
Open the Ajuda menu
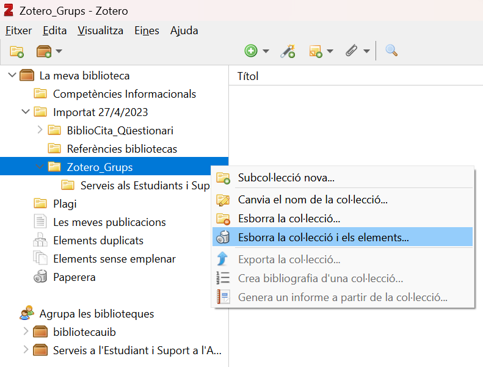184,31
